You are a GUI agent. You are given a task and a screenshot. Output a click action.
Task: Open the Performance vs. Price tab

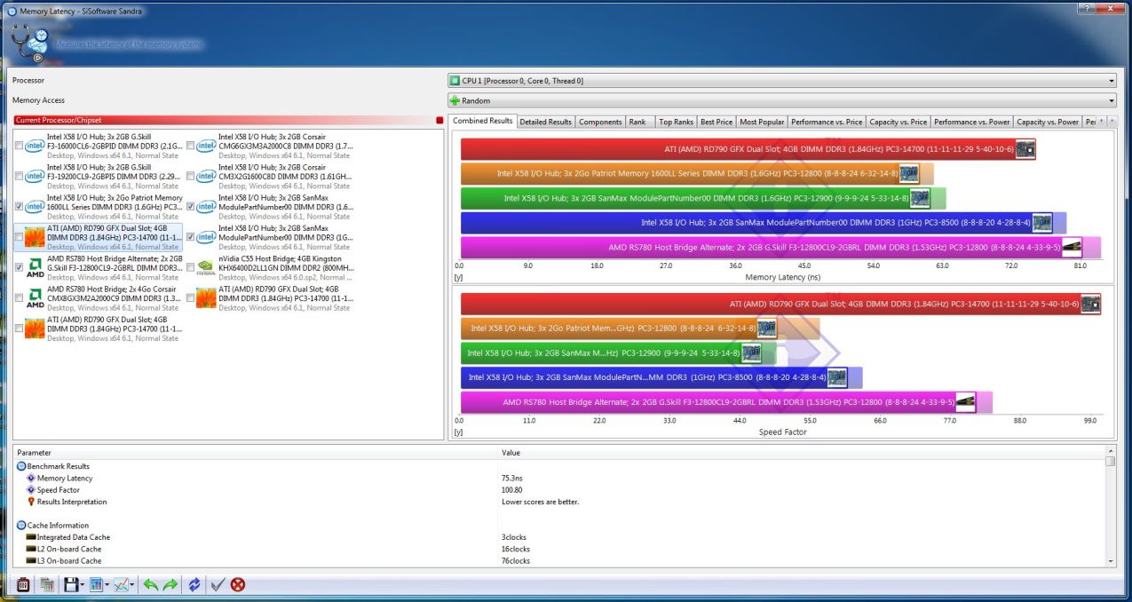tap(827, 122)
